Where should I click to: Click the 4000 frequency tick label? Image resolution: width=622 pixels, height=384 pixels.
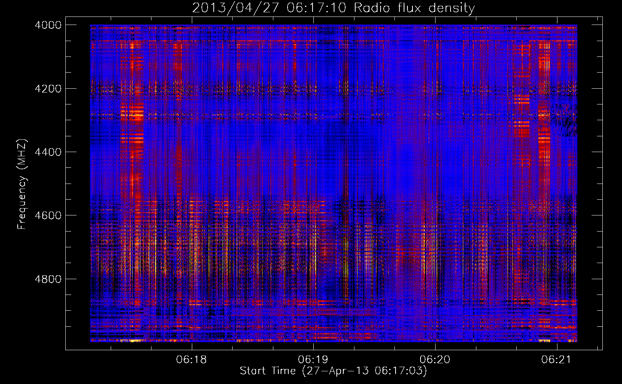[x=48, y=25]
